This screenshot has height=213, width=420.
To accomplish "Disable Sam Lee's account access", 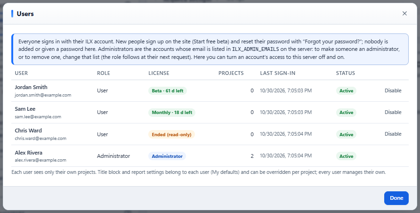I will click(393, 112).
